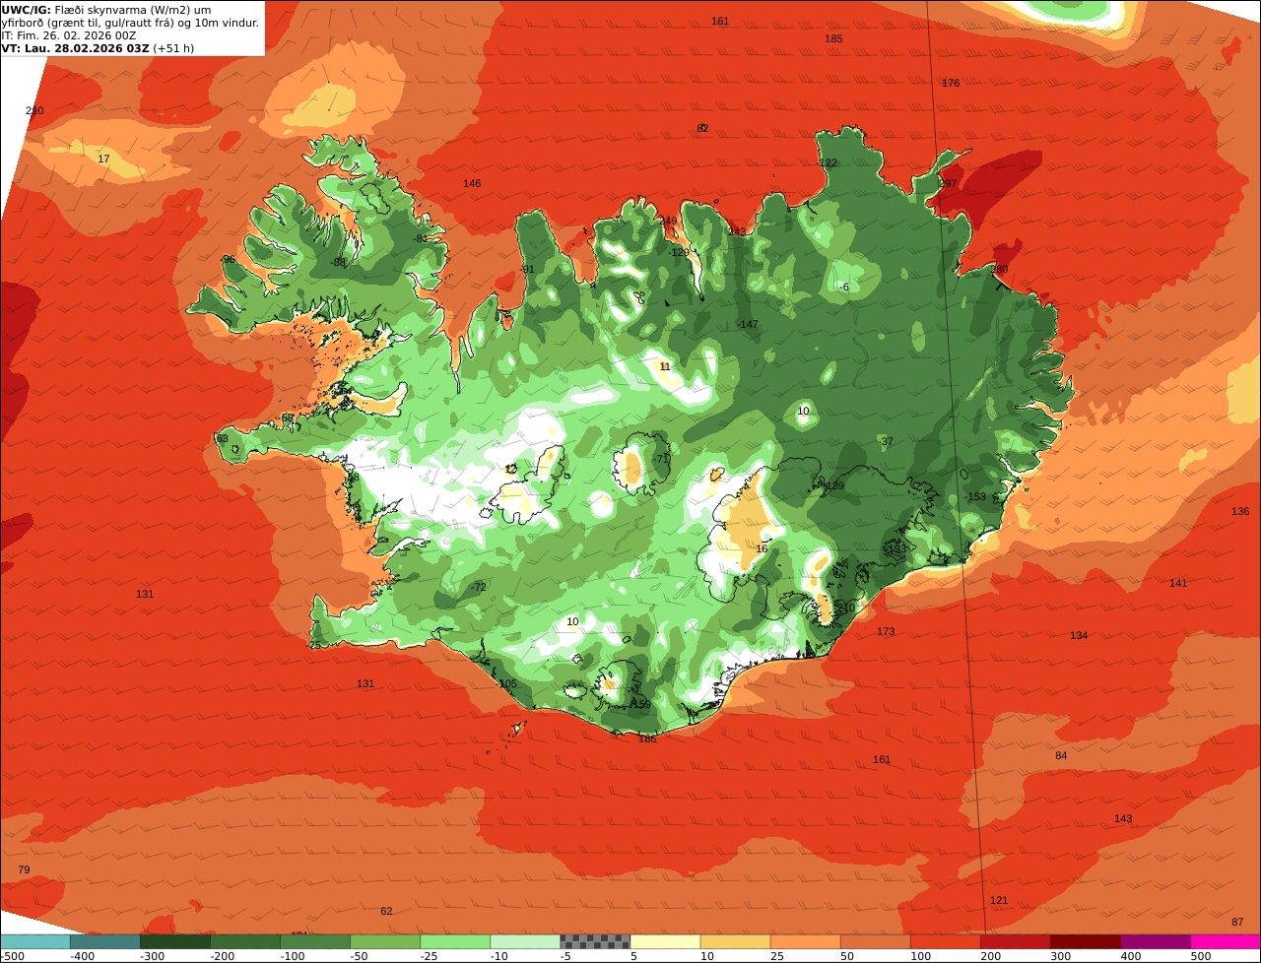Click the '(+51 h)' forecast offset text

point(174,47)
